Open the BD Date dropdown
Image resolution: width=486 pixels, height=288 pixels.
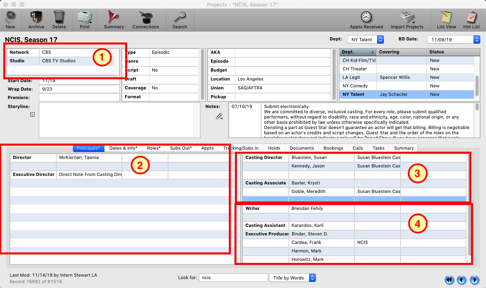click(x=454, y=40)
